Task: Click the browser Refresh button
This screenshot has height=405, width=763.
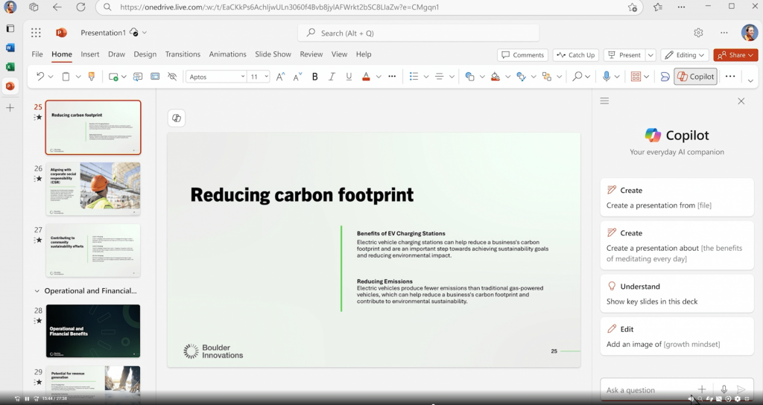Action: click(80, 7)
